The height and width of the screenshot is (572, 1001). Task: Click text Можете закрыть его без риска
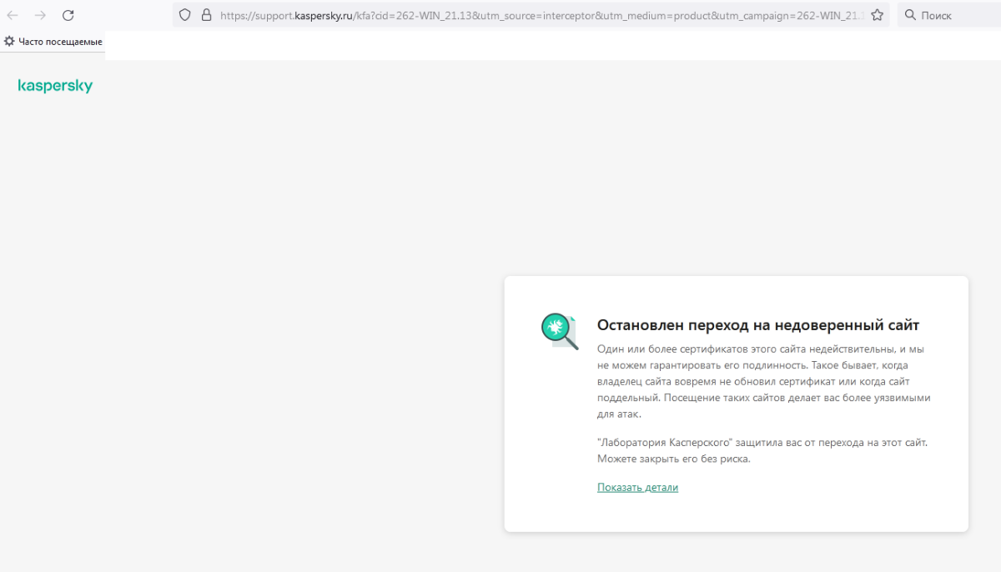coord(674,459)
